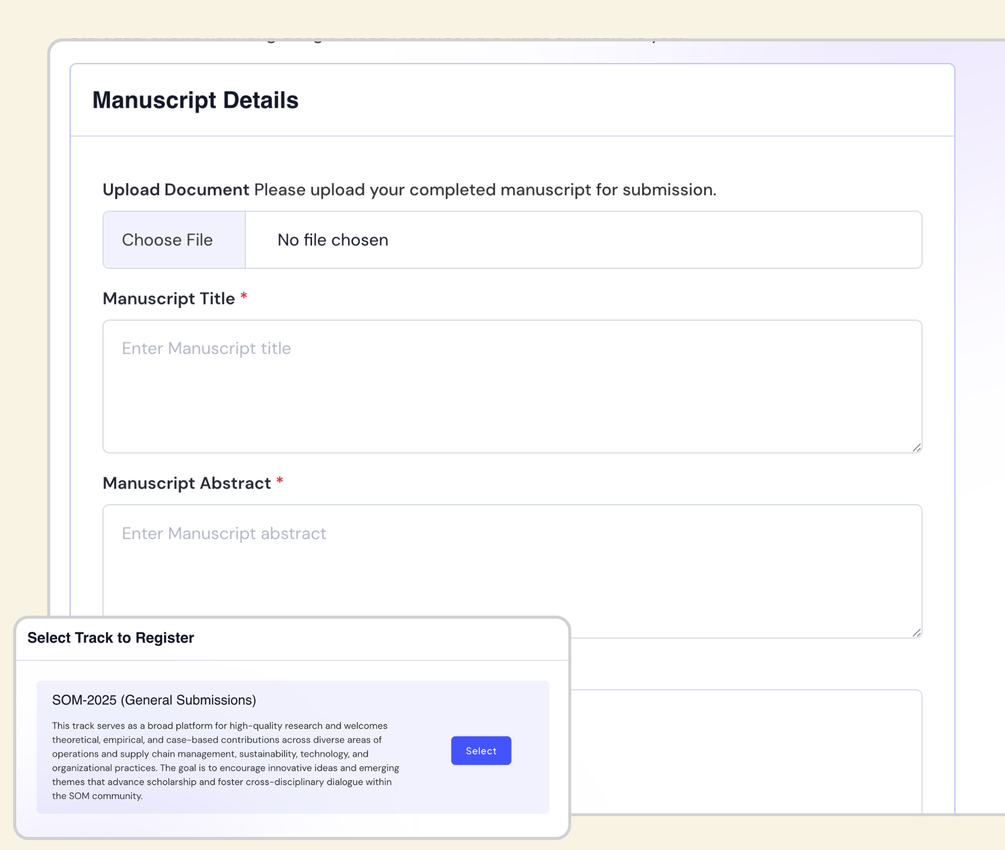Click the Enter Manuscript title placeholder text
The image size is (1005, 850).
click(207, 348)
